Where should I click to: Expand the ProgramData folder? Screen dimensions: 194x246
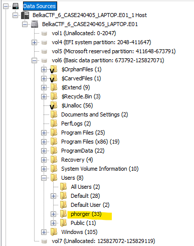44,151
